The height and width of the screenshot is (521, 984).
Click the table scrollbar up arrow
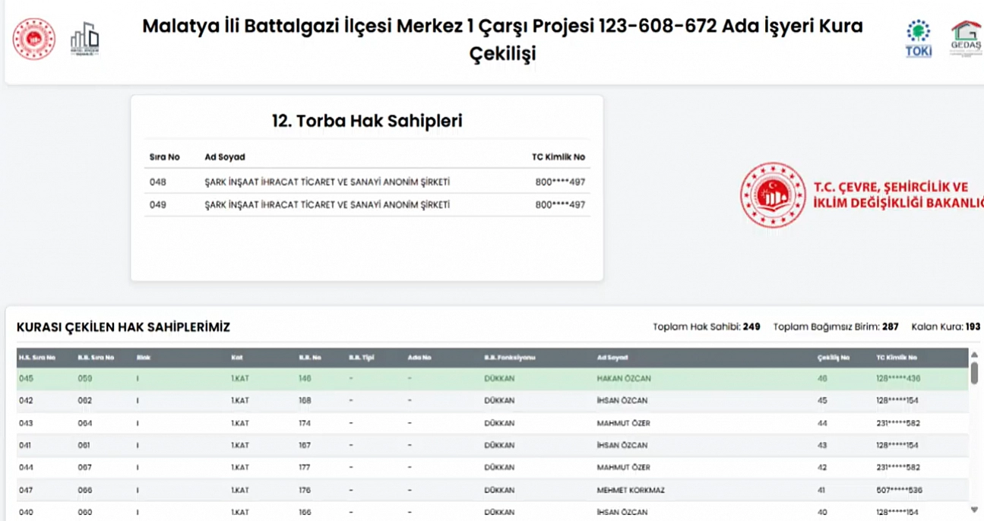coord(974,355)
